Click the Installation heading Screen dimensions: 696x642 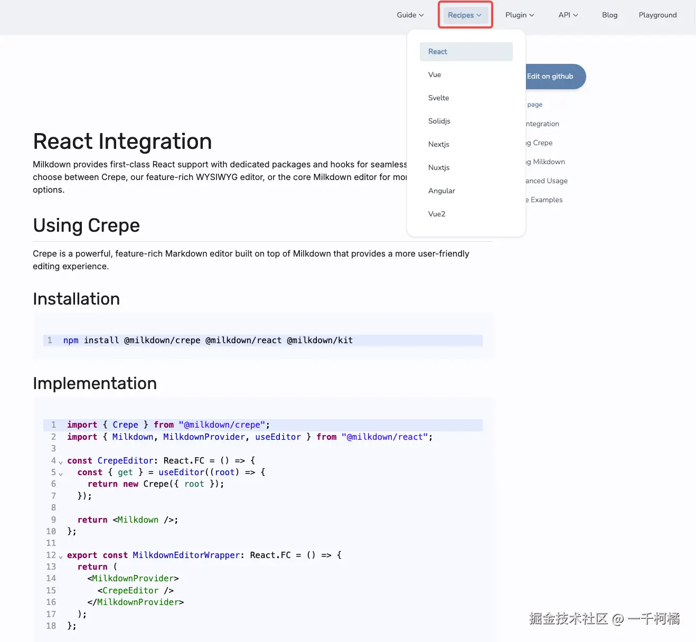point(77,299)
